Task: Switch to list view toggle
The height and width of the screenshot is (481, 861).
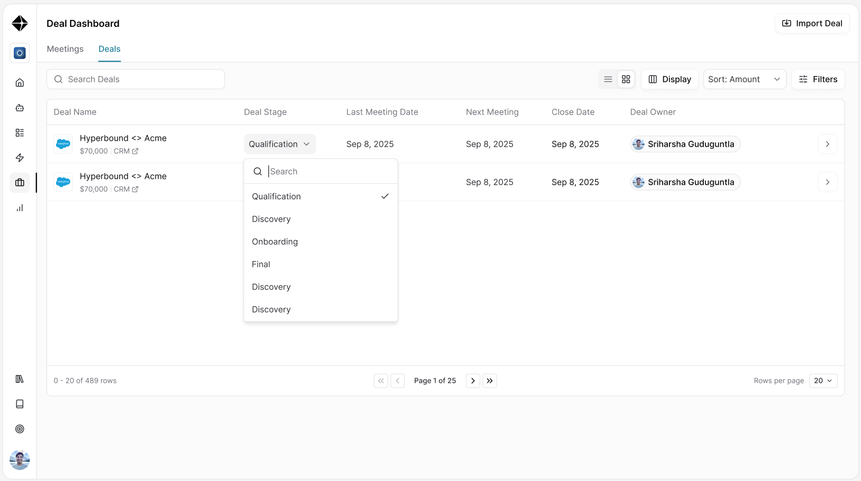Action: point(608,79)
